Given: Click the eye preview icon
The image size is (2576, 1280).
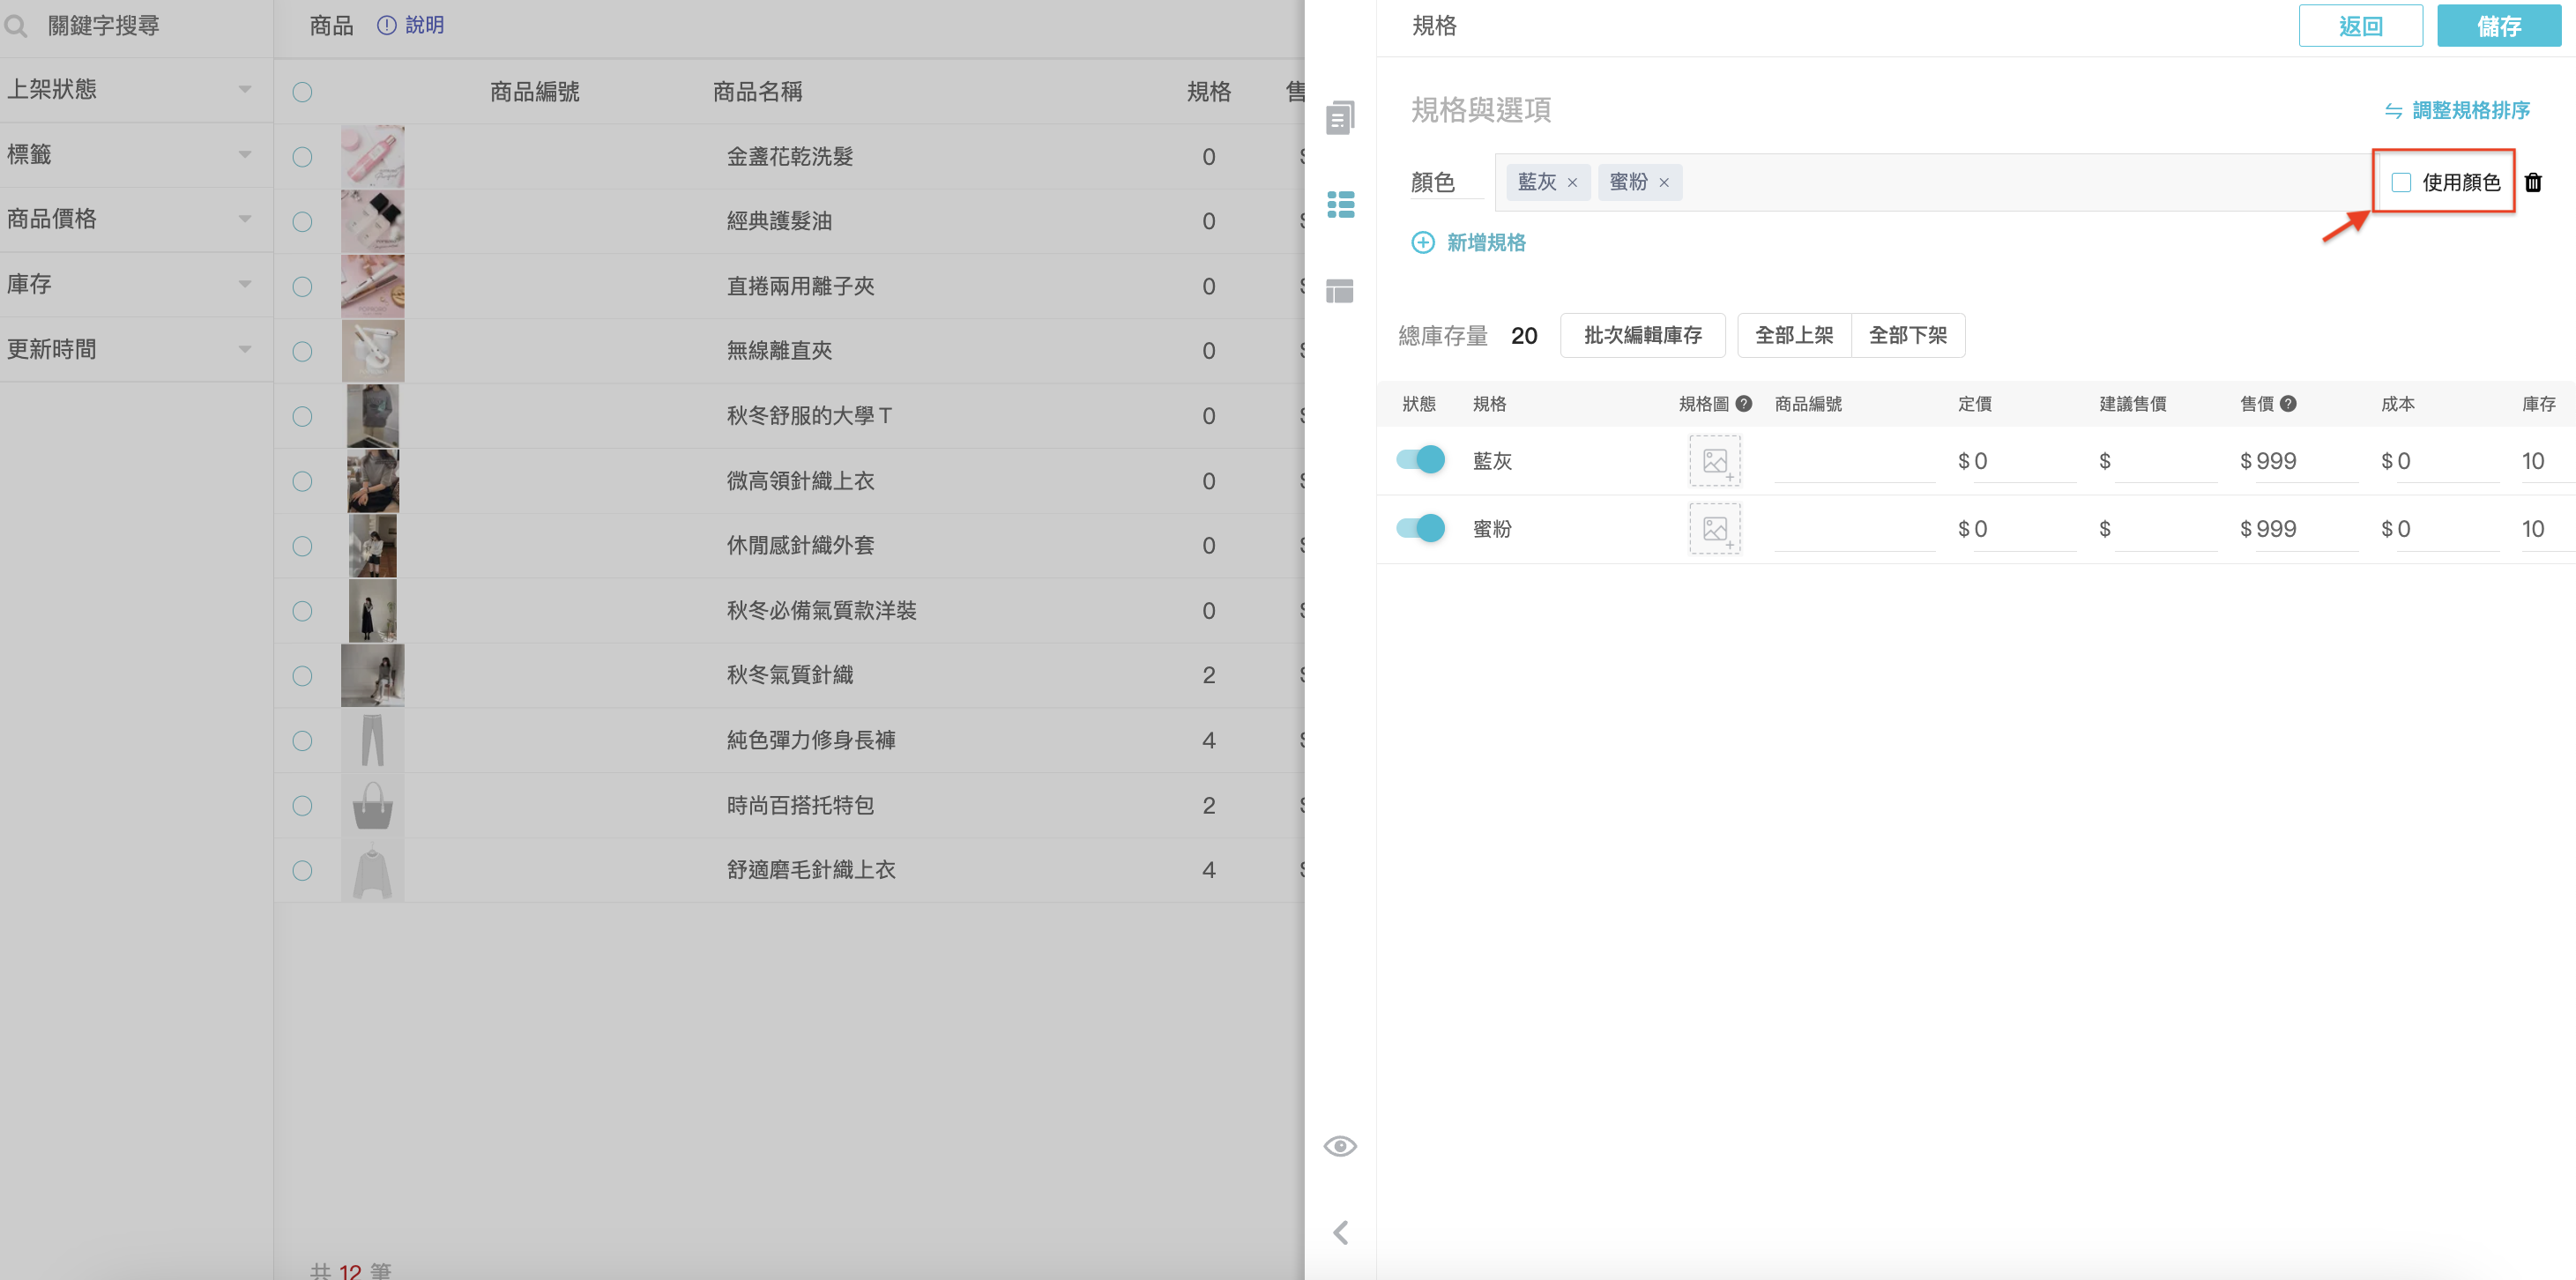Looking at the screenshot, I should tap(1340, 1146).
